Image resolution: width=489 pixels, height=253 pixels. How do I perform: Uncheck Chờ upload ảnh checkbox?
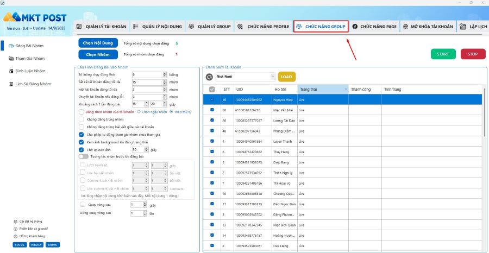pyautogui.click(x=81, y=150)
